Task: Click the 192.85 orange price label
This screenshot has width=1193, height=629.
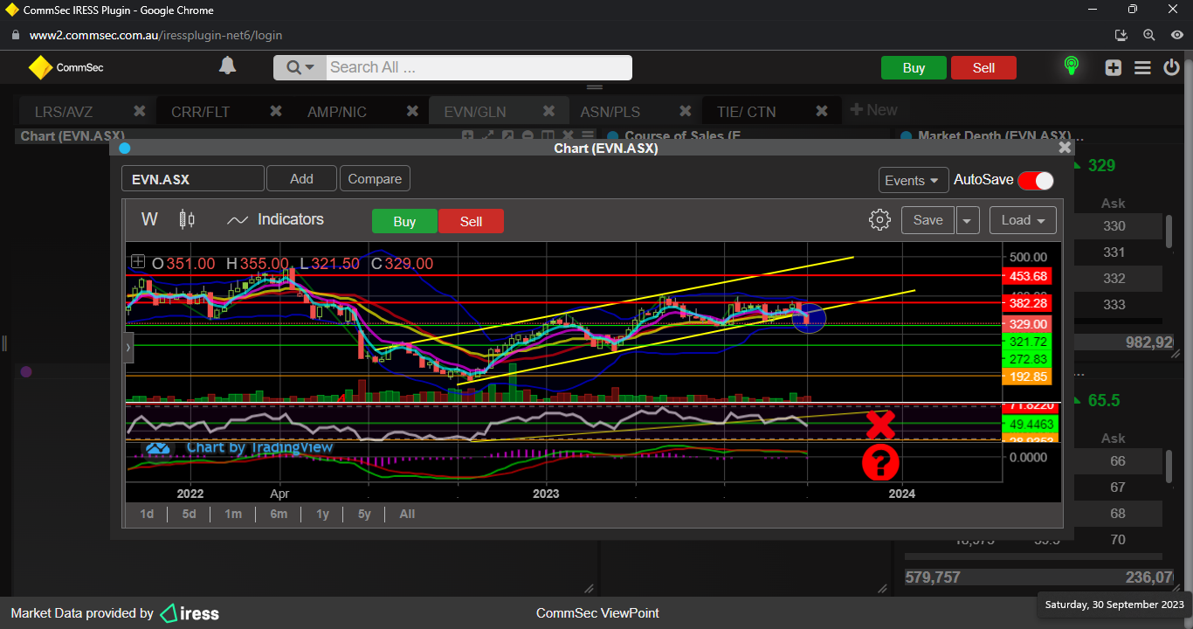Action: click(x=1028, y=377)
